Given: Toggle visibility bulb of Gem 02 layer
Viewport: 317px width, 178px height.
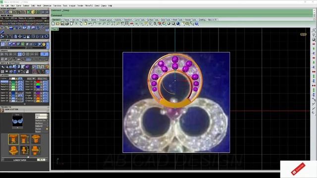Looking at the screenshot, I should (x=10, y=95).
